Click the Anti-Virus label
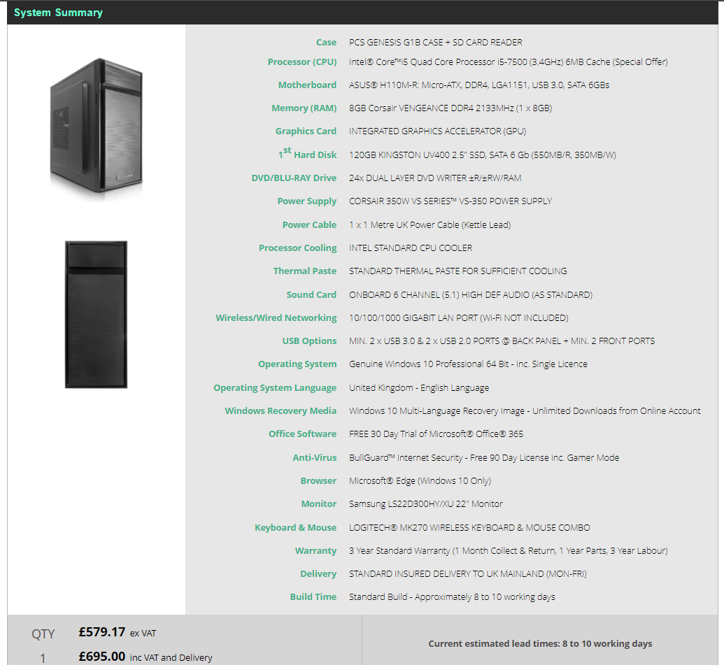This screenshot has height=665, width=724. coord(314,457)
